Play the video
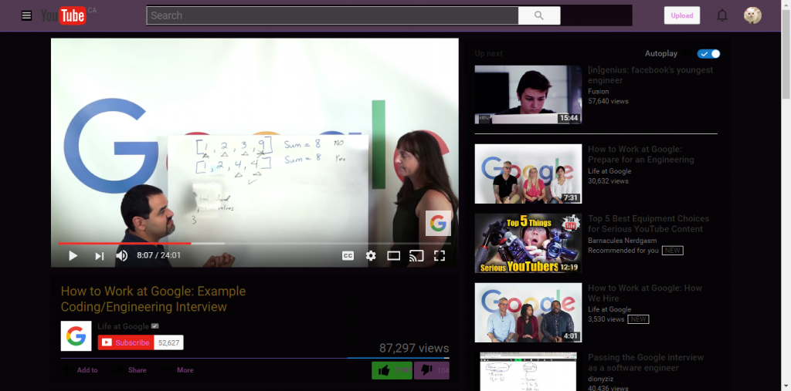791x391 pixels. (x=73, y=256)
